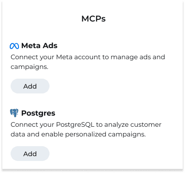Viewport: 185px width, 173px height.
Task: Open the Postgres title
Action: [38, 113]
